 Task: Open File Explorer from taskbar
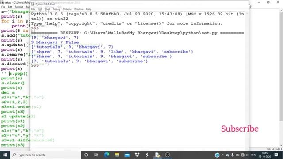[117, 155]
